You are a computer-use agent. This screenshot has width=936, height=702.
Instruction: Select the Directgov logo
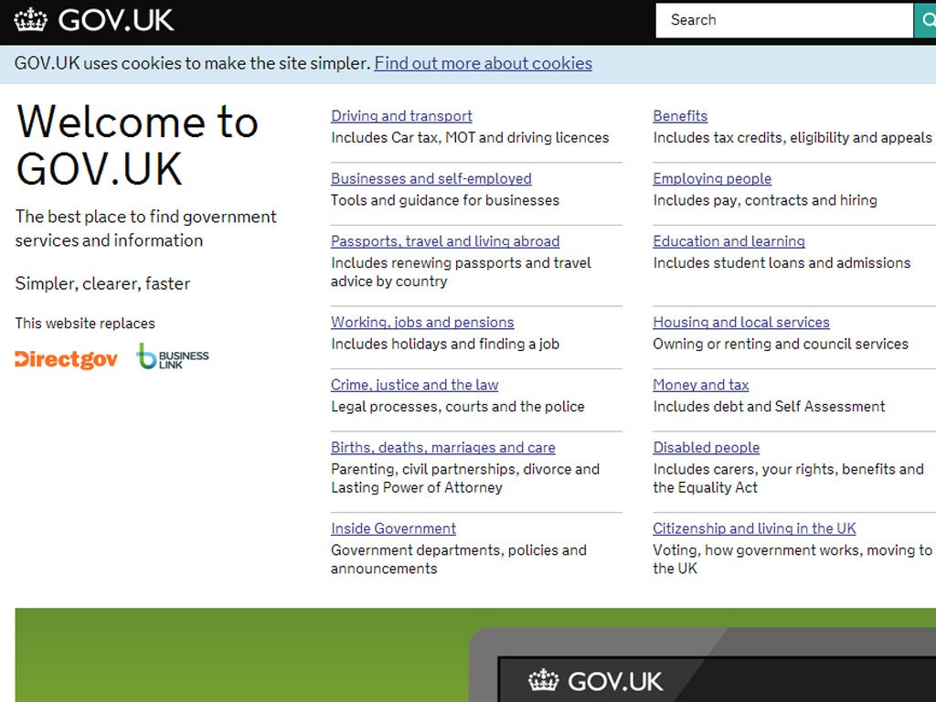(64, 359)
